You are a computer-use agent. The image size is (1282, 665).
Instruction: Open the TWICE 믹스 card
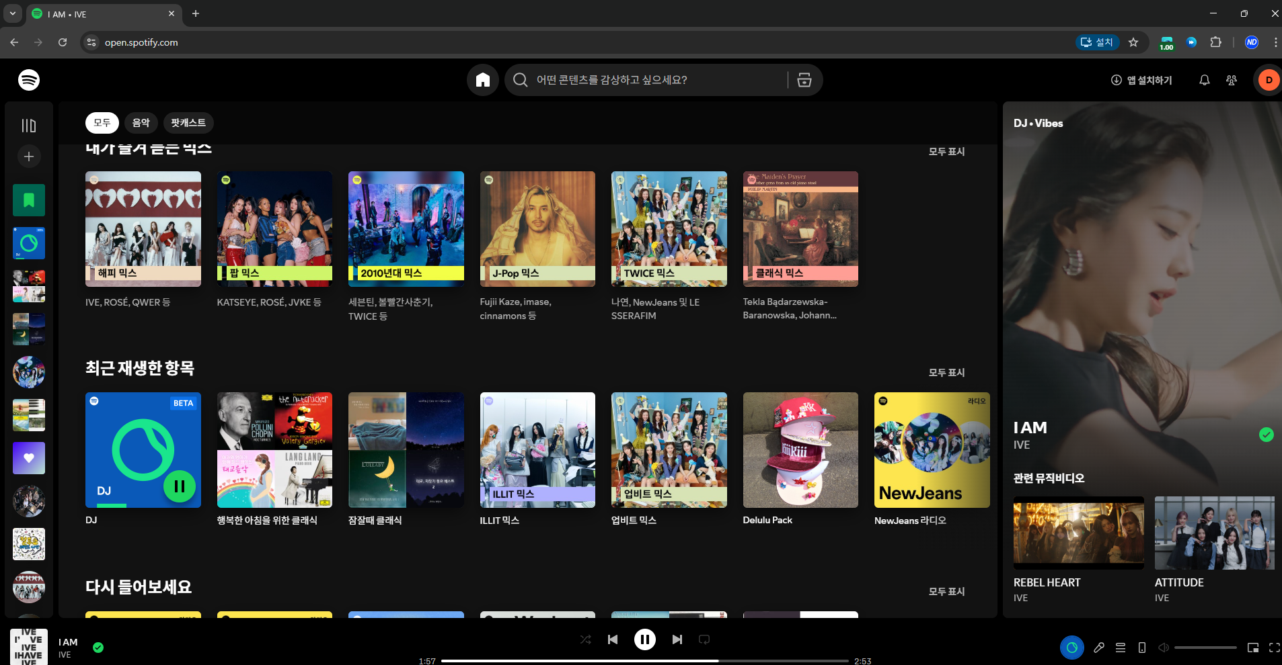point(669,229)
